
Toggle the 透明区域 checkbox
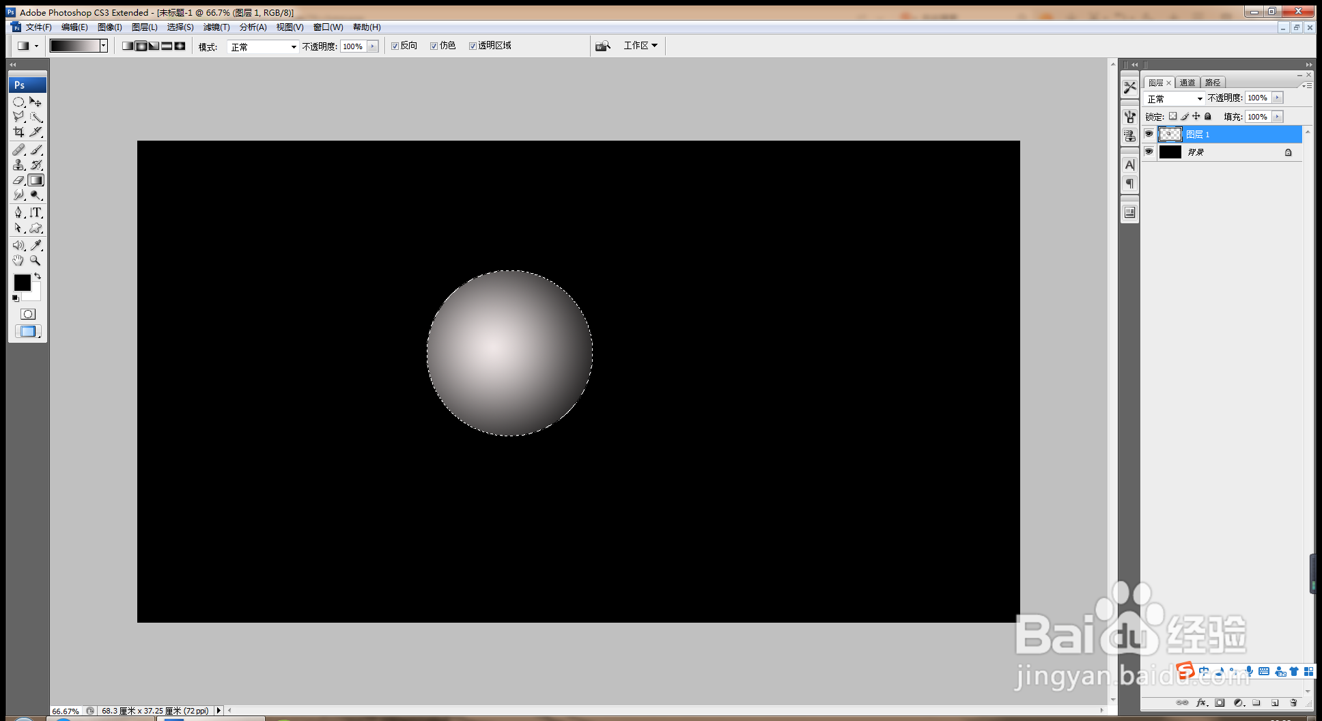tap(473, 46)
